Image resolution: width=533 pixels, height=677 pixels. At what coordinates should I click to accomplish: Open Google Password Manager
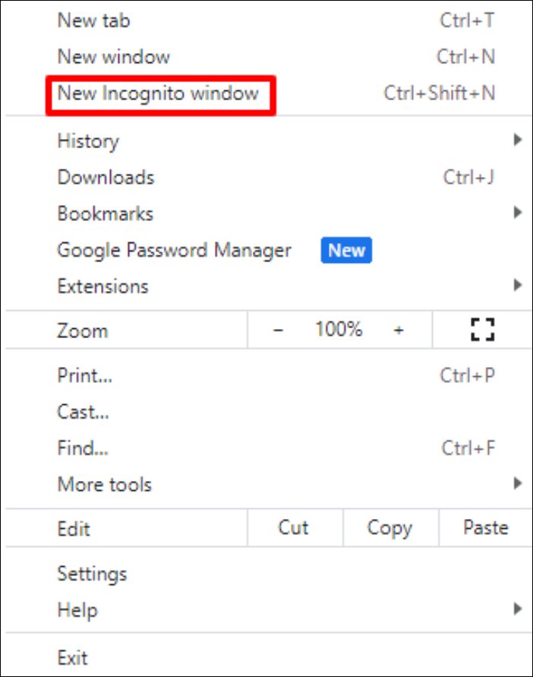[x=174, y=251]
